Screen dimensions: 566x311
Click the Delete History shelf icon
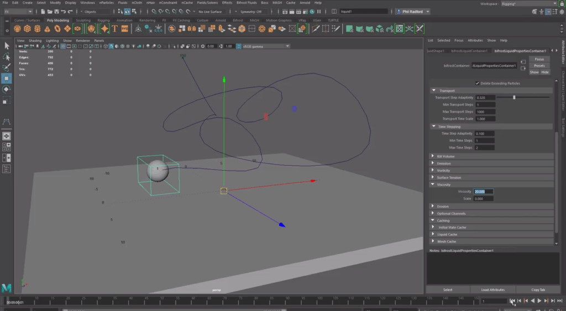[x=148, y=29]
